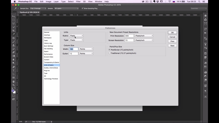The height and width of the screenshot is (123, 219).
Task: Select the Blur tool
Action: [13, 60]
